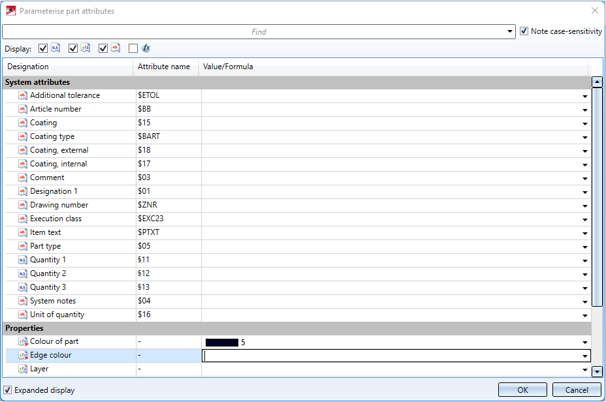Toggle the Expanded display checkbox
606x402 pixels.
[7, 390]
